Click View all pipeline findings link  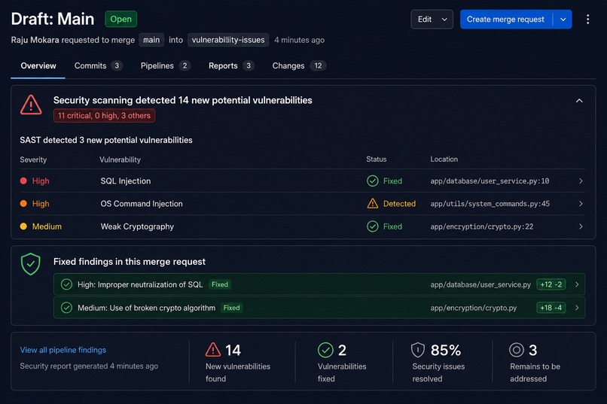tap(63, 350)
